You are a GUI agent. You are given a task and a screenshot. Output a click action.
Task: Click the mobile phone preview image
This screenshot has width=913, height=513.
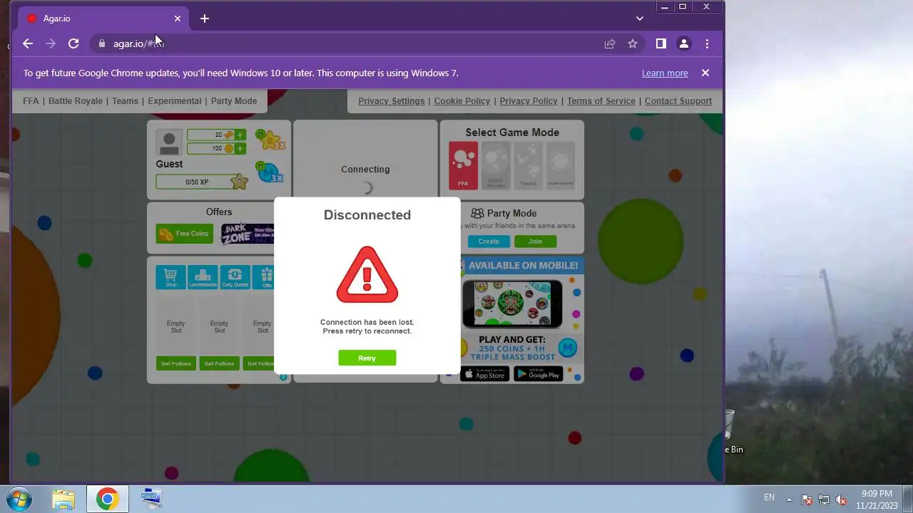pos(512,303)
